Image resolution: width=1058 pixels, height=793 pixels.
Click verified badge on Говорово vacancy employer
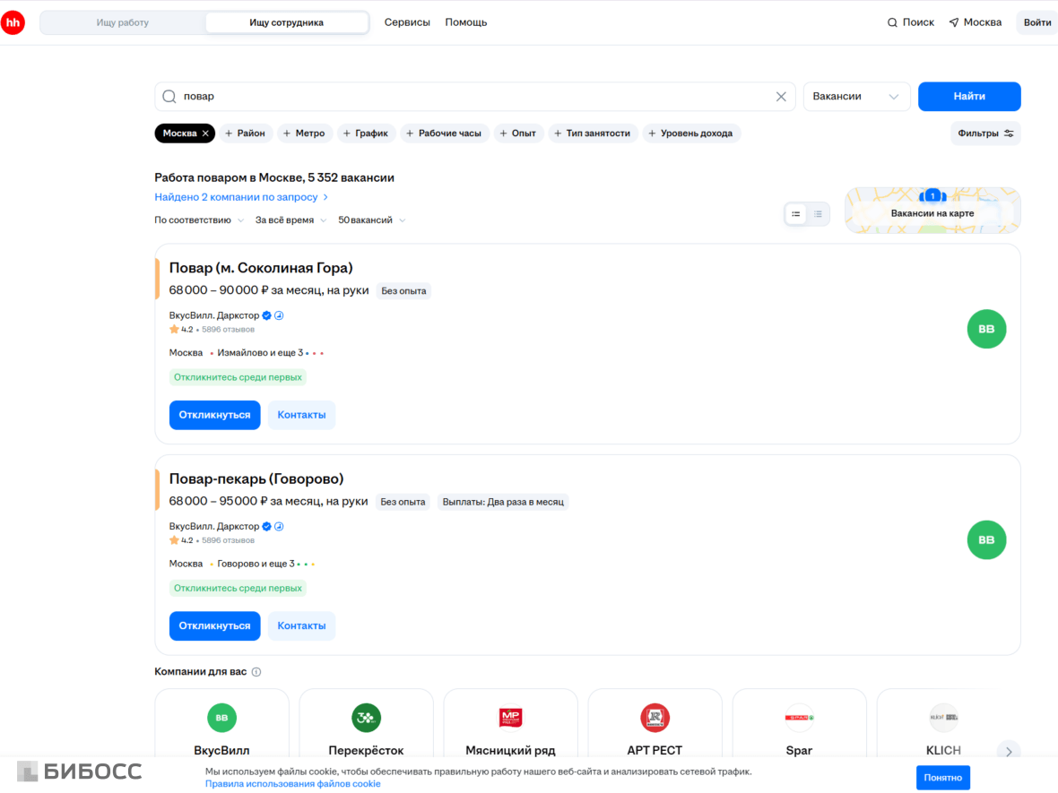267,527
